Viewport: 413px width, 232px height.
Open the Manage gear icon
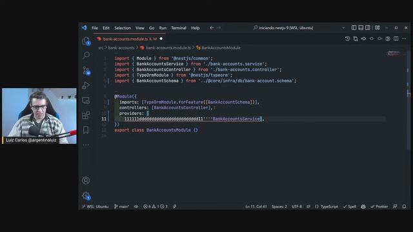click(86, 195)
